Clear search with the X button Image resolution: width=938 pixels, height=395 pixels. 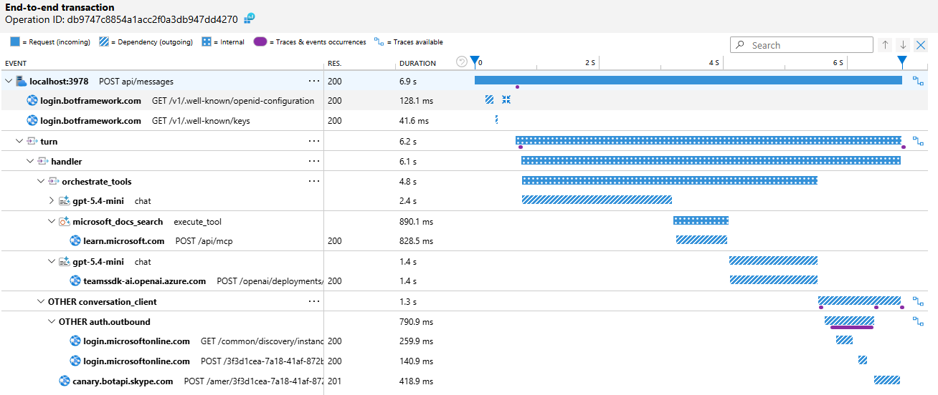click(x=921, y=45)
